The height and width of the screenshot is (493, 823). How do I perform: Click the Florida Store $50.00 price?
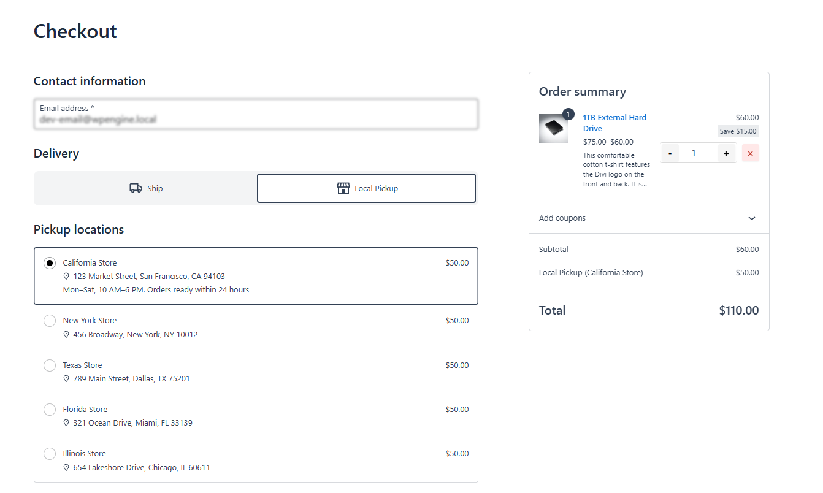tap(457, 410)
